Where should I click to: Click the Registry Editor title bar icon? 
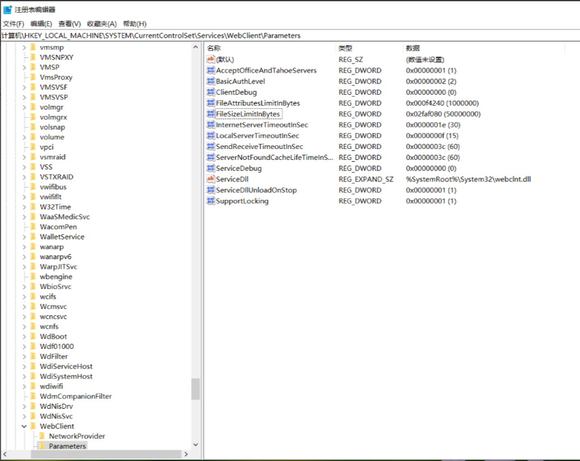pyautogui.click(x=7, y=10)
